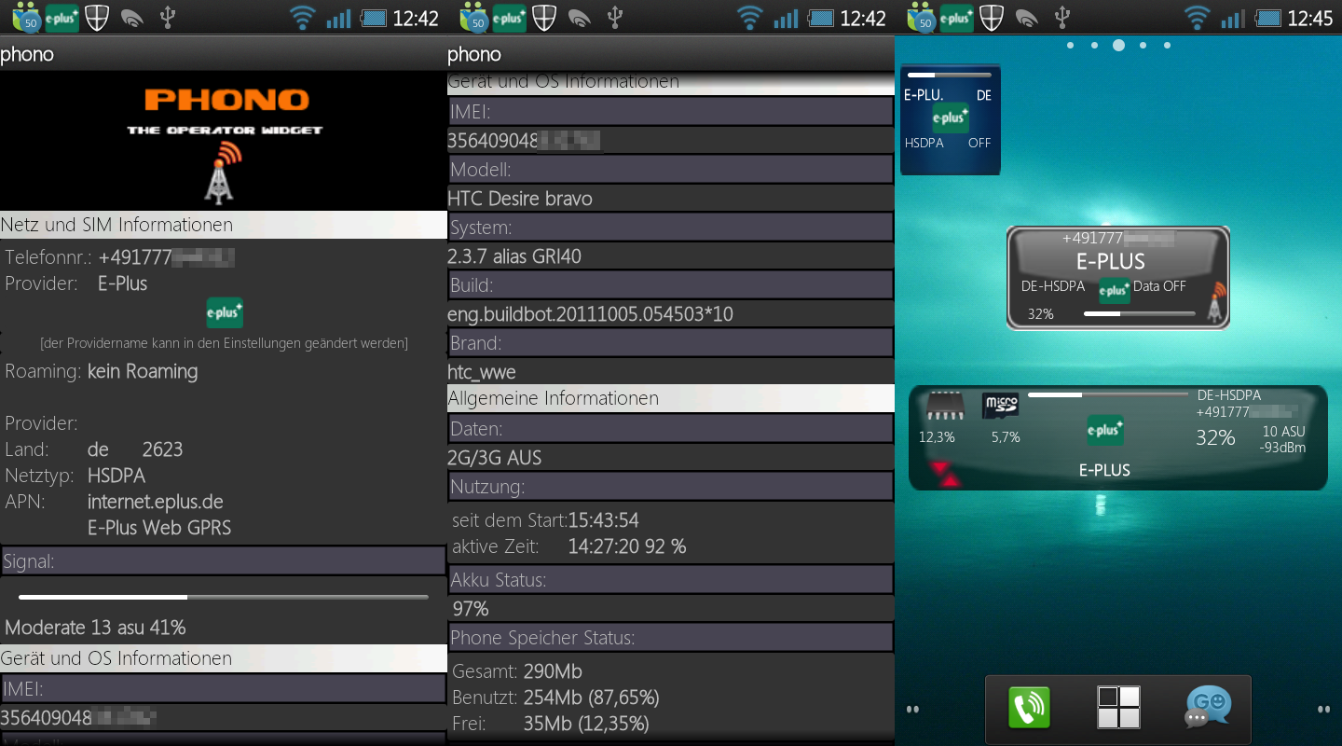This screenshot has width=1342, height=746.
Task: Tap the internet.eplus.de APN entry
Action: (156, 502)
